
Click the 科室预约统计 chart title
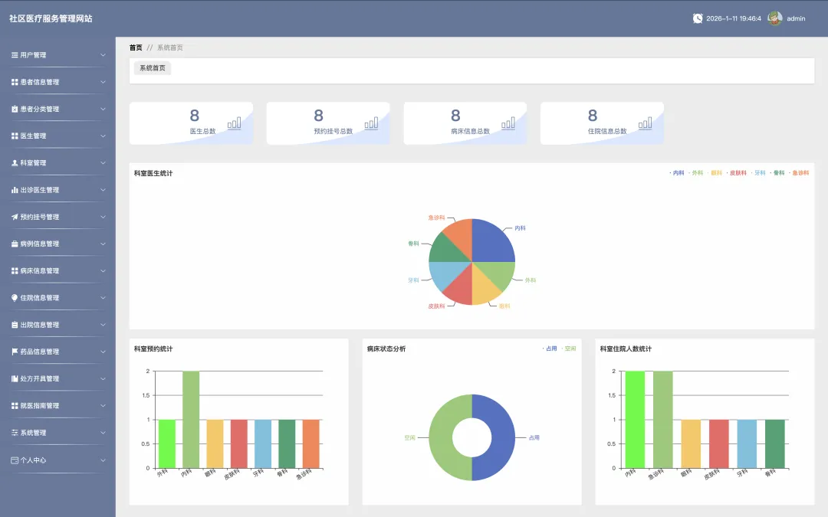153,348
